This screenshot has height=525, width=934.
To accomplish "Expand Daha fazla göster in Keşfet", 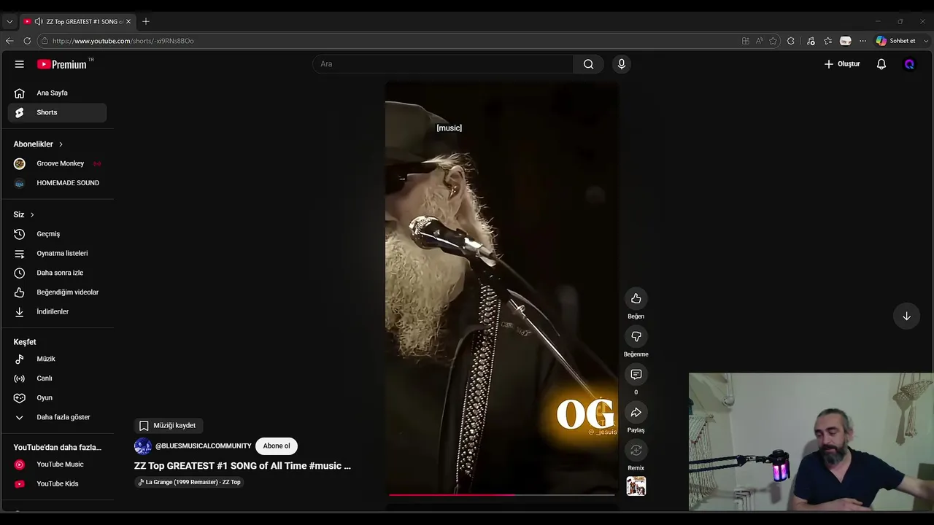I will pos(58,417).
